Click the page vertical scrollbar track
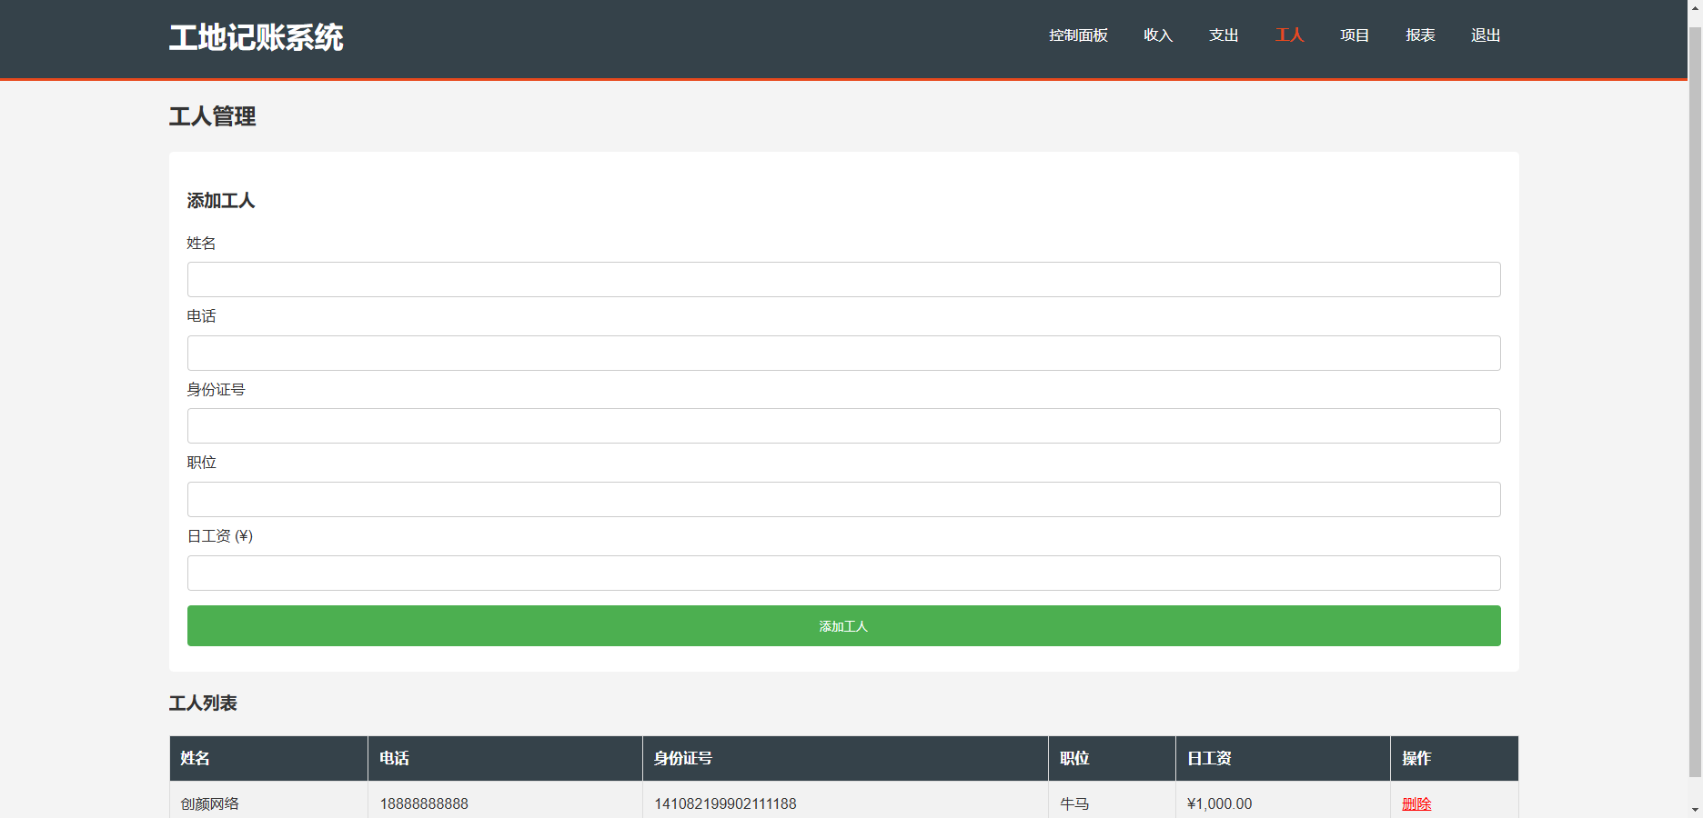 (1695, 787)
